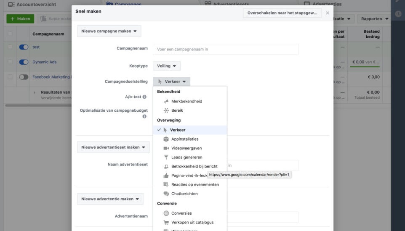Viewport: 405px width, 231px height.
Task: Click the Verkopen uit catalogus cart icon
Action: pyautogui.click(x=166, y=222)
